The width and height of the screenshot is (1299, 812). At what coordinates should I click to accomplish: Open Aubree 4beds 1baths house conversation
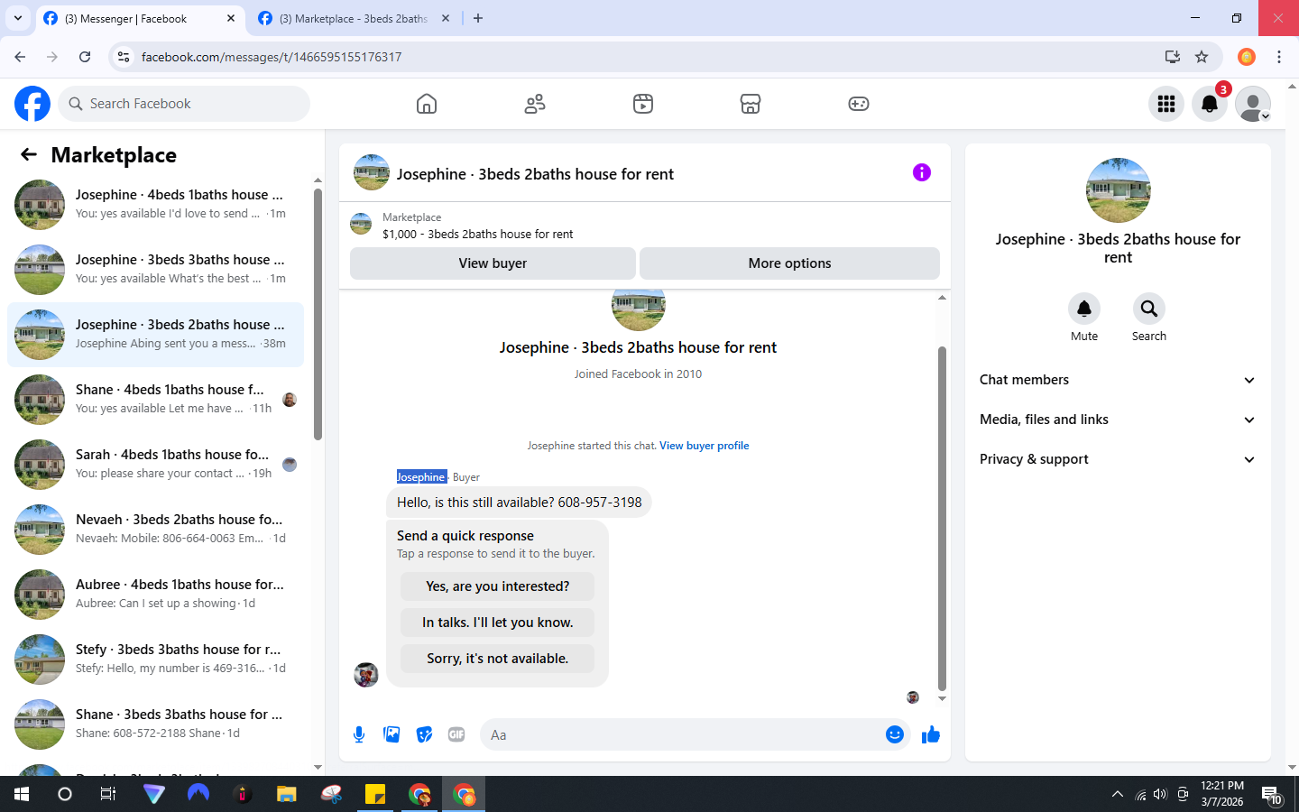[x=155, y=595]
